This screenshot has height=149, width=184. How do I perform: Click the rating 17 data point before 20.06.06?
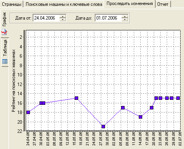151,108
